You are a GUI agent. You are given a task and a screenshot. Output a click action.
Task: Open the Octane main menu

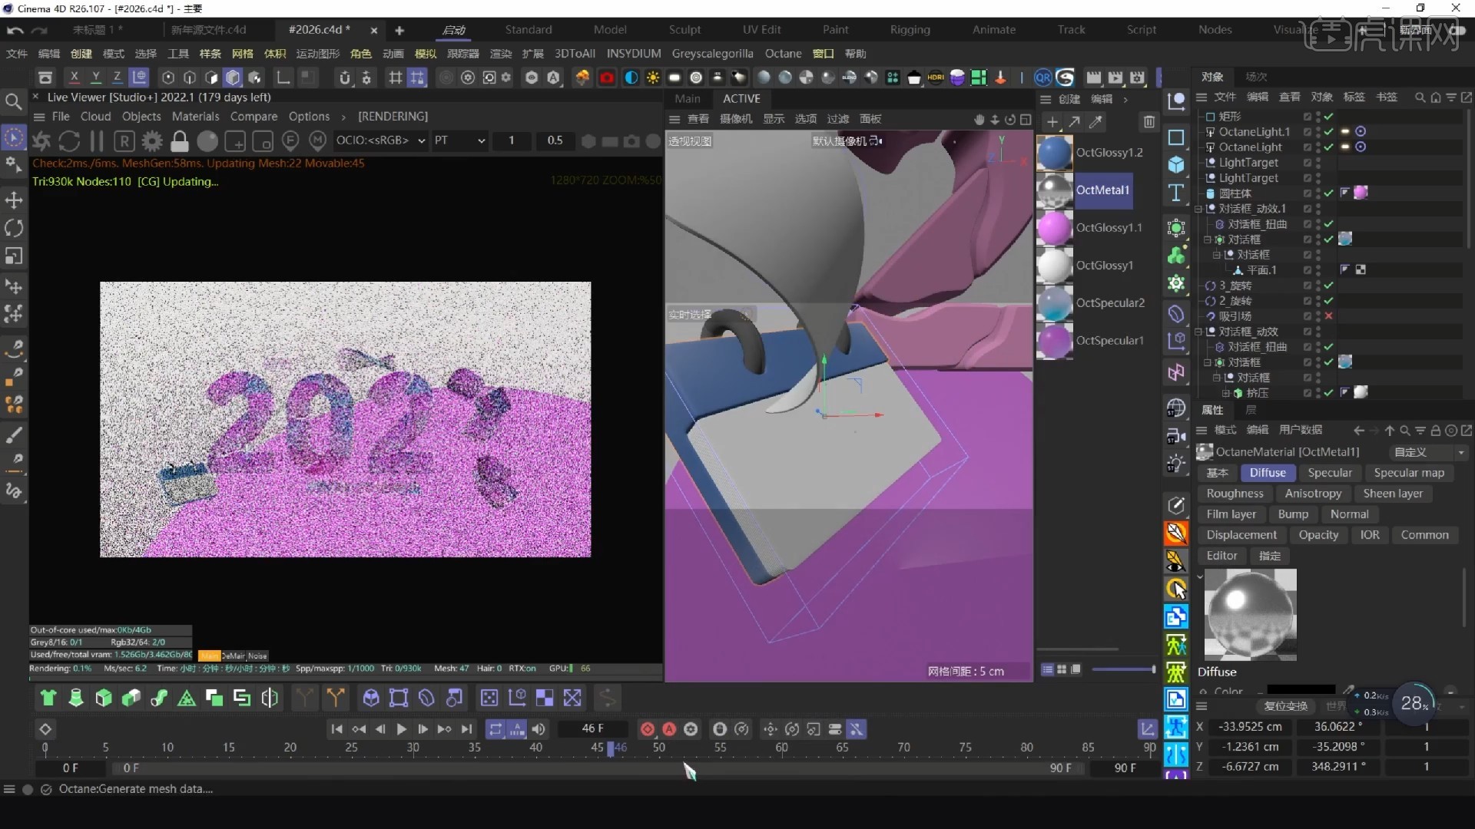783,54
